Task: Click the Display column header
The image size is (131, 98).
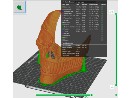Action: (103, 5)
